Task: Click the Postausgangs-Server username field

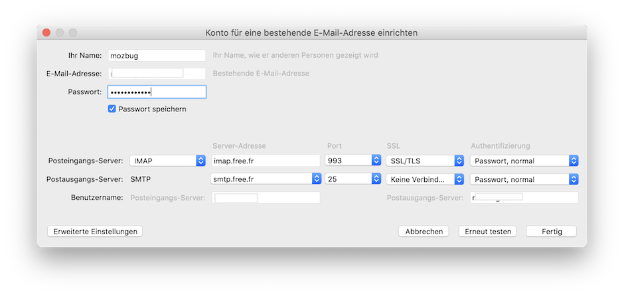Action: click(x=524, y=198)
